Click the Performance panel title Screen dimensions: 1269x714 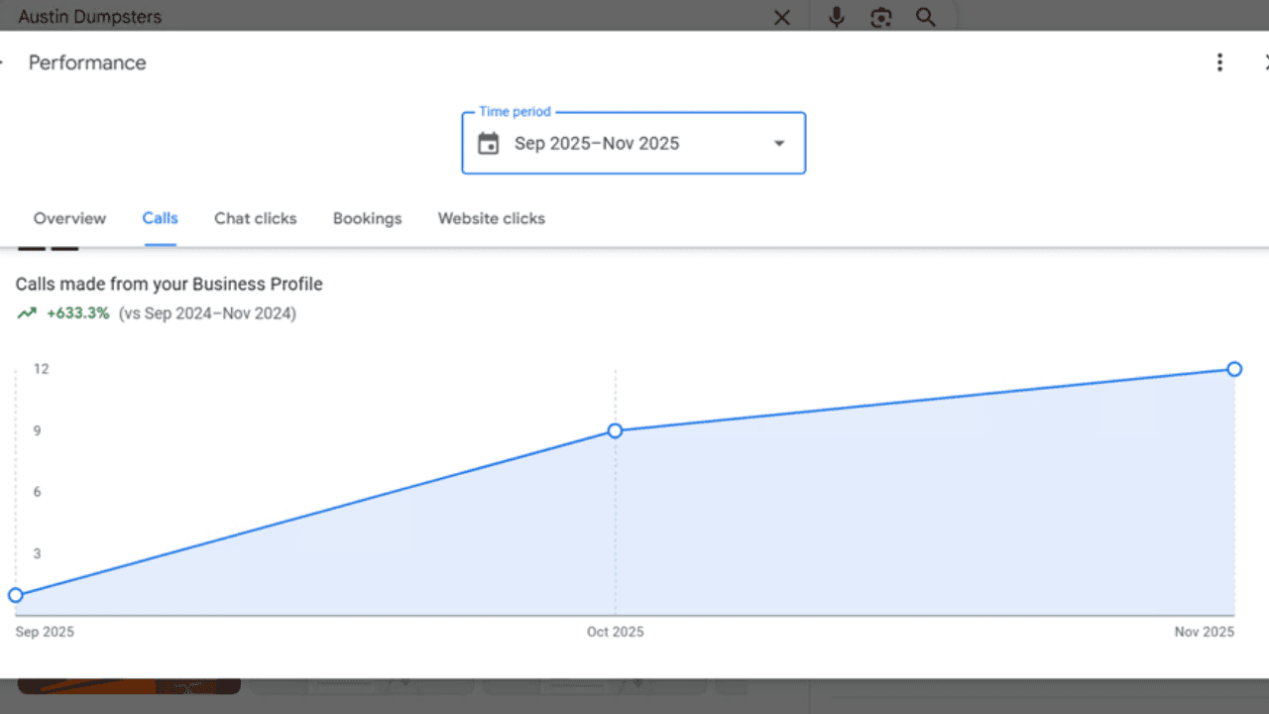(87, 62)
